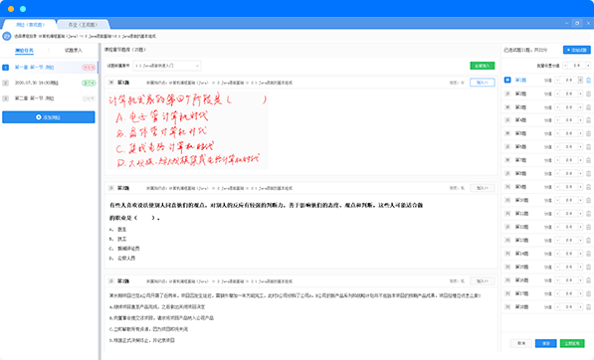Click the course catalog icon beside the breadcrumb path
Image resolution: width=594 pixels, height=360 pixels.
pos(6,37)
